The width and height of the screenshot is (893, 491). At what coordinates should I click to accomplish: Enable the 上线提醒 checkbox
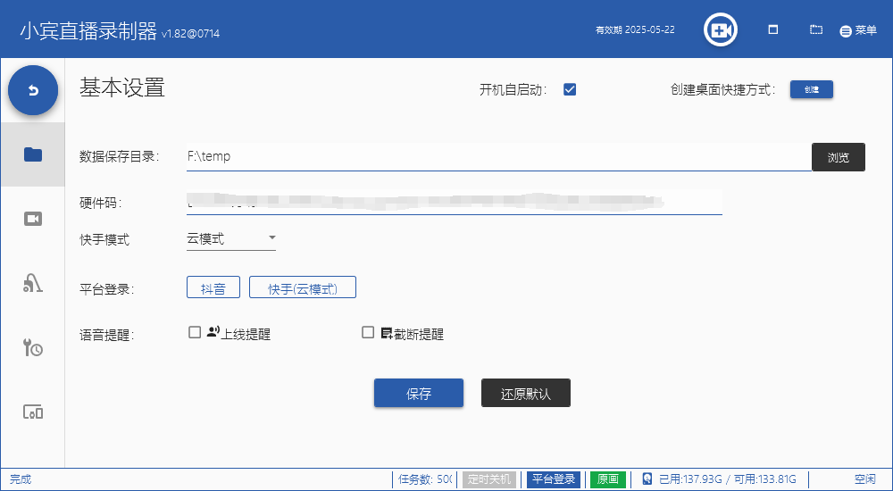pyautogui.click(x=195, y=332)
